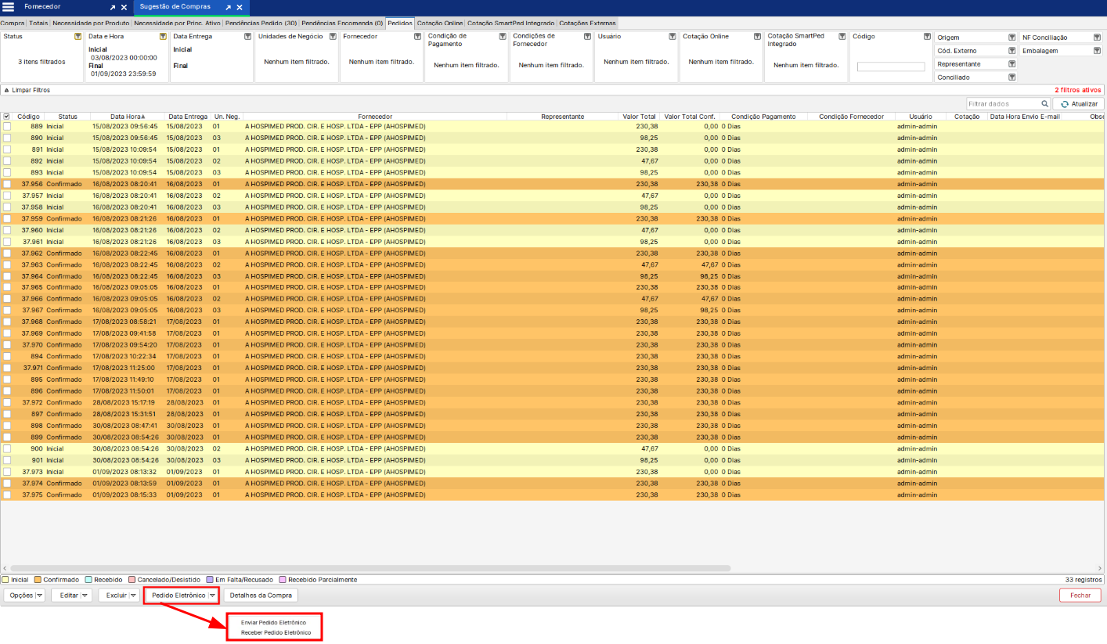
Task: Open the NF Conciliação filter icon
Action: pyautogui.click(x=1097, y=38)
